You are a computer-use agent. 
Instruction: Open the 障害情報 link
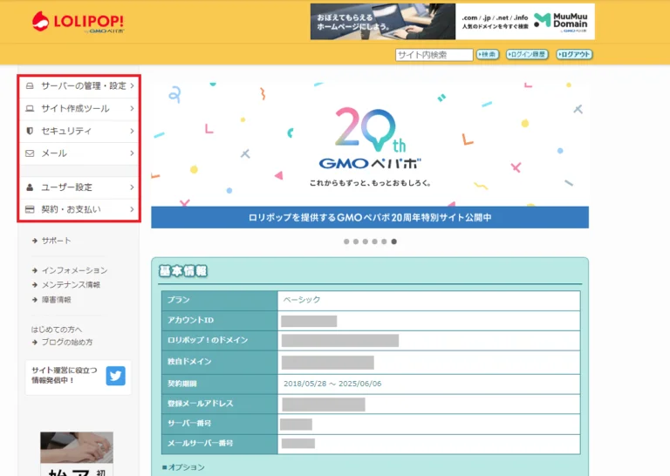(56, 300)
